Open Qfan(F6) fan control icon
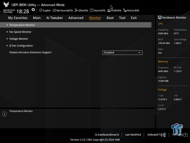 76,10
